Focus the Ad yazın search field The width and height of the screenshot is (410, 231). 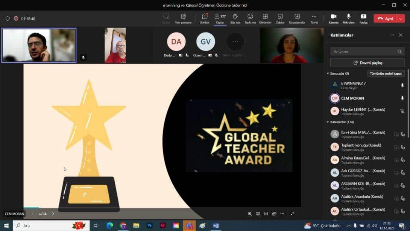(367, 52)
